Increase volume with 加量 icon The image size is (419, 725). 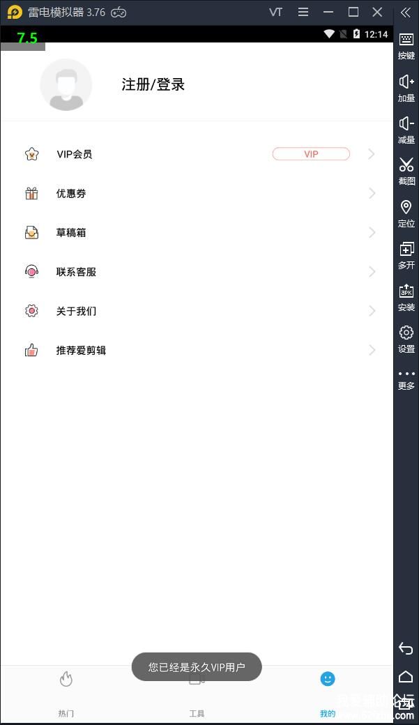pos(406,89)
